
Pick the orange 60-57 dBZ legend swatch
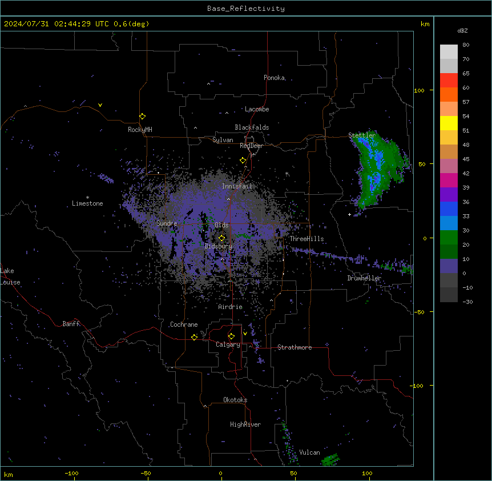pos(449,94)
